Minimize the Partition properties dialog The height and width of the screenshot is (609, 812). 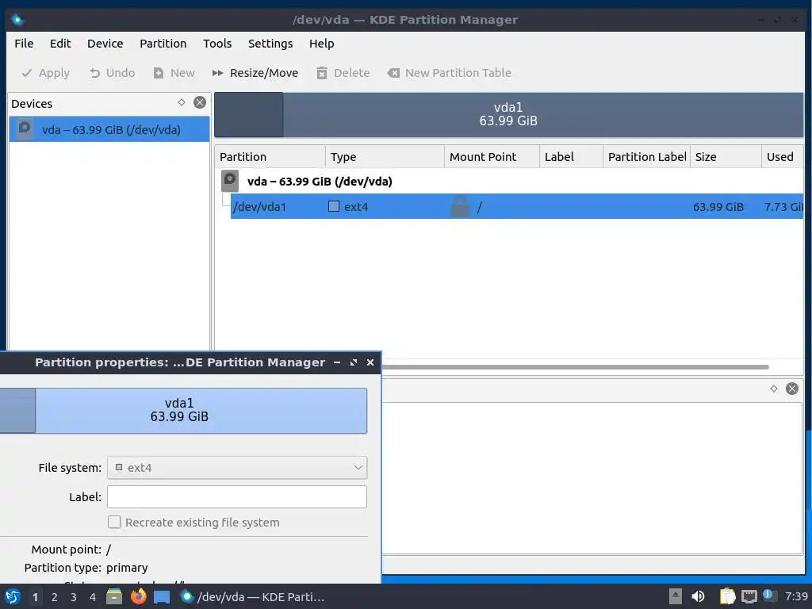pos(336,362)
